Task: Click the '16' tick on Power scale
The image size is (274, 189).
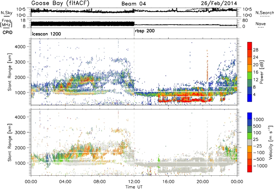Action: pos(256,72)
